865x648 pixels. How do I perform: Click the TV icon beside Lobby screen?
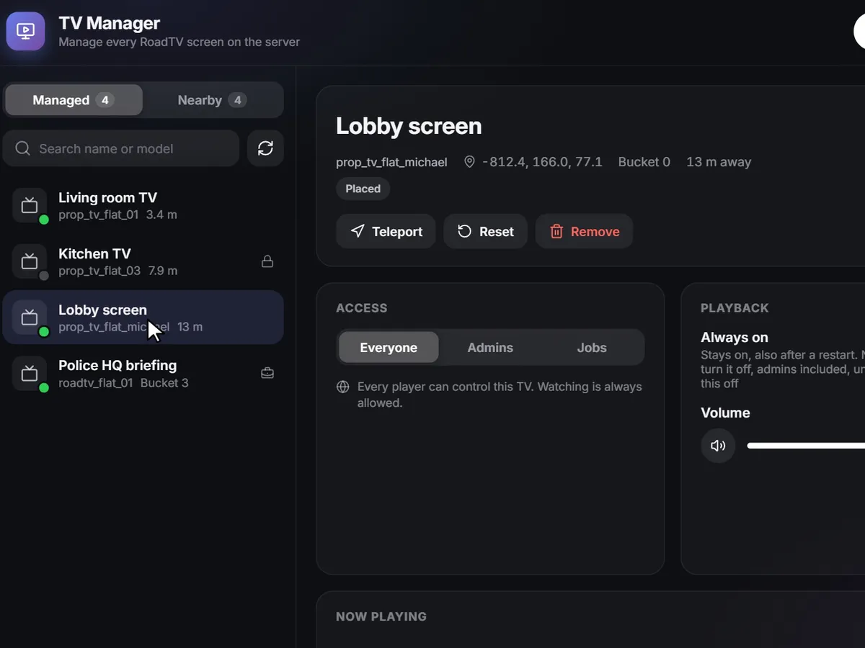[x=30, y=318]
